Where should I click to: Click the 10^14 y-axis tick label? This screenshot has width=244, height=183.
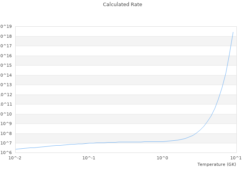pyautogui.click(x=6, y=75)
